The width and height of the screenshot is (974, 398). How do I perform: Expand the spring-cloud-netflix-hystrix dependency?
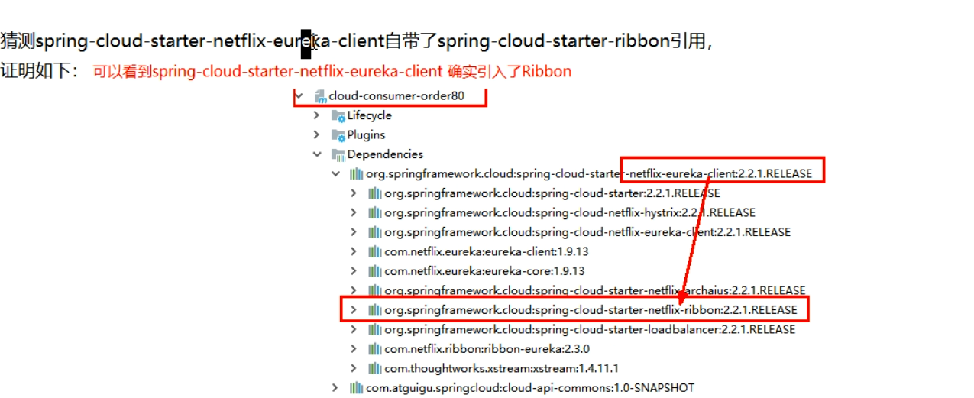(x=353, y=213)
